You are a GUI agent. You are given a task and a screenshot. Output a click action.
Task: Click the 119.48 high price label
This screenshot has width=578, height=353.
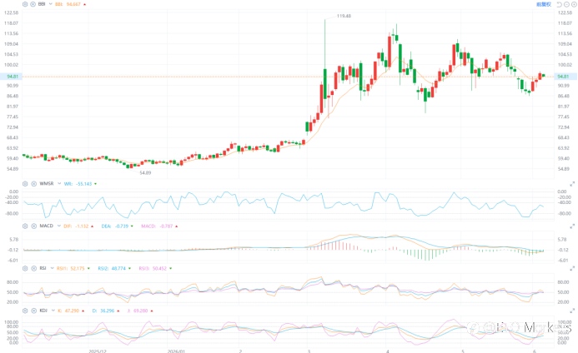[x=344, y=16]
